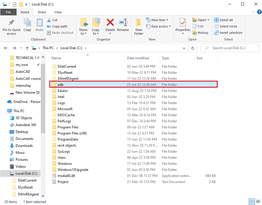Go forward with the right arrow
Viewport: 262px width, 205px height.
(14, 48)
